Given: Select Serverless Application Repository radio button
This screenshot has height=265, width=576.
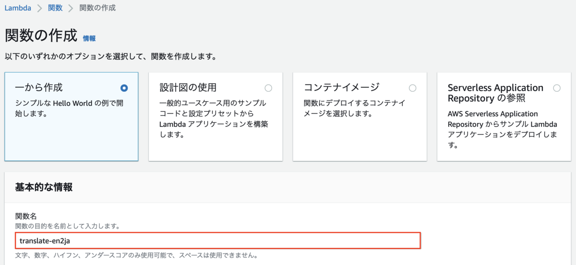Looking at the screenshot, I should pyautogui.click(x=557, y=88).
